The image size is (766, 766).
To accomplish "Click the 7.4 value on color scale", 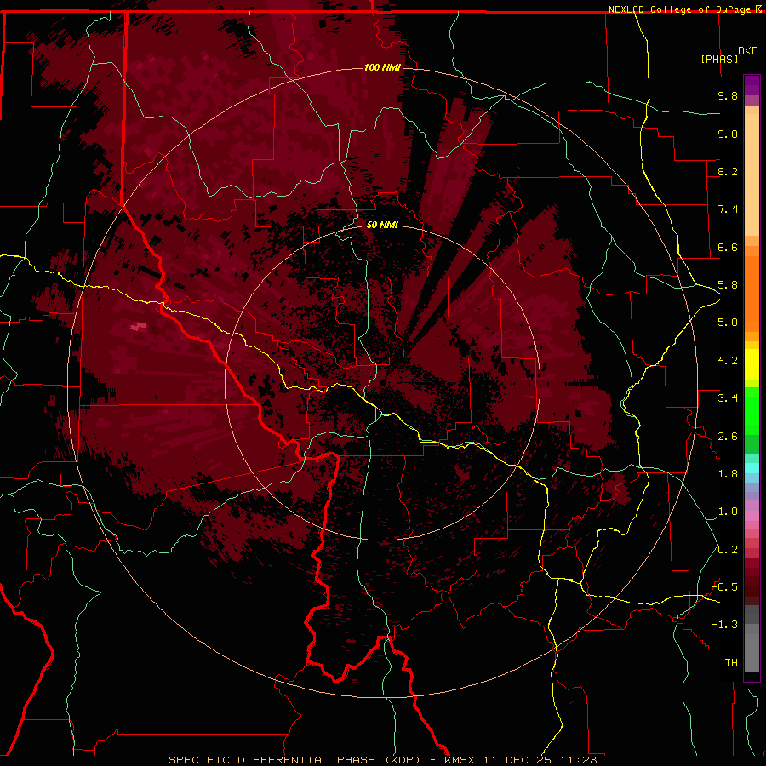I will coord(728,209).
